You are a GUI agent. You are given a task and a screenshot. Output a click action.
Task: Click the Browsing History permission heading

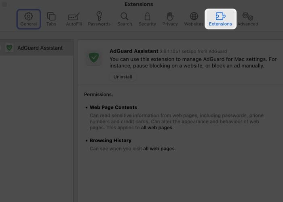[x=110, y=141]
